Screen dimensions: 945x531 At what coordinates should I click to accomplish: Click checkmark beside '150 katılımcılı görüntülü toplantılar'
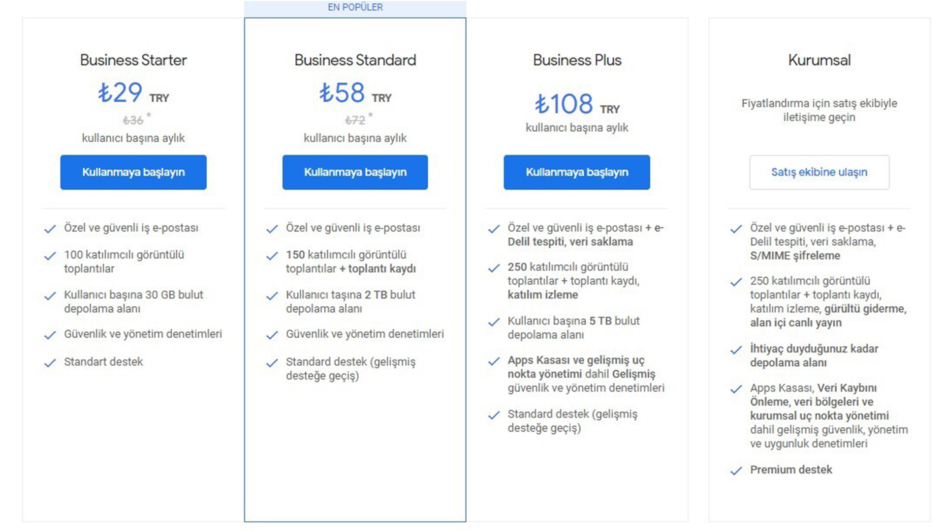(x=272, y=256)
